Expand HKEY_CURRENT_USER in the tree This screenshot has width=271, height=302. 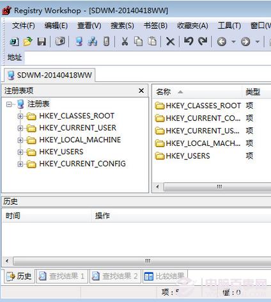tap(20, 128)
